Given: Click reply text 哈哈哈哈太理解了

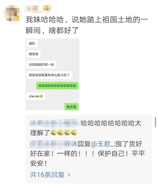Looking at the screenshot, I should 86,128.
